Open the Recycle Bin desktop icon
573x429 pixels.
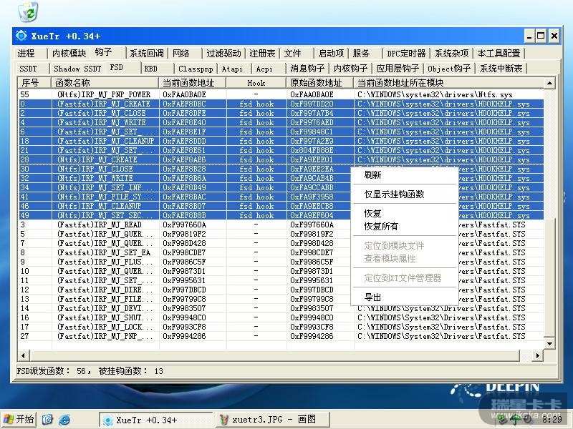pyautogui.click(x=28, y=11)
